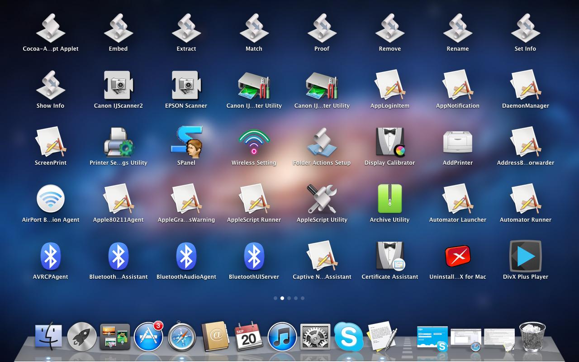
Task: Launch the Embed script applet
Action: 119,28
